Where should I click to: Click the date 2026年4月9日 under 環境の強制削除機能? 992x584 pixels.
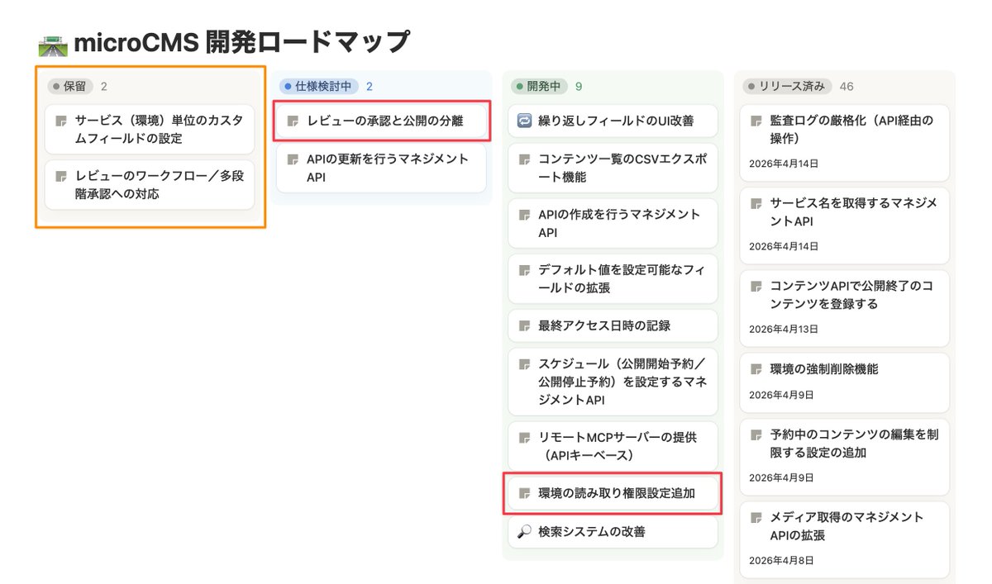781,395
